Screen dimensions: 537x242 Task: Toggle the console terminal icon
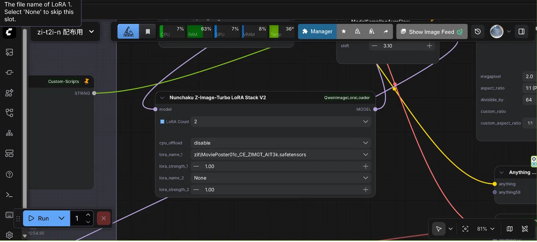point(9,195)
